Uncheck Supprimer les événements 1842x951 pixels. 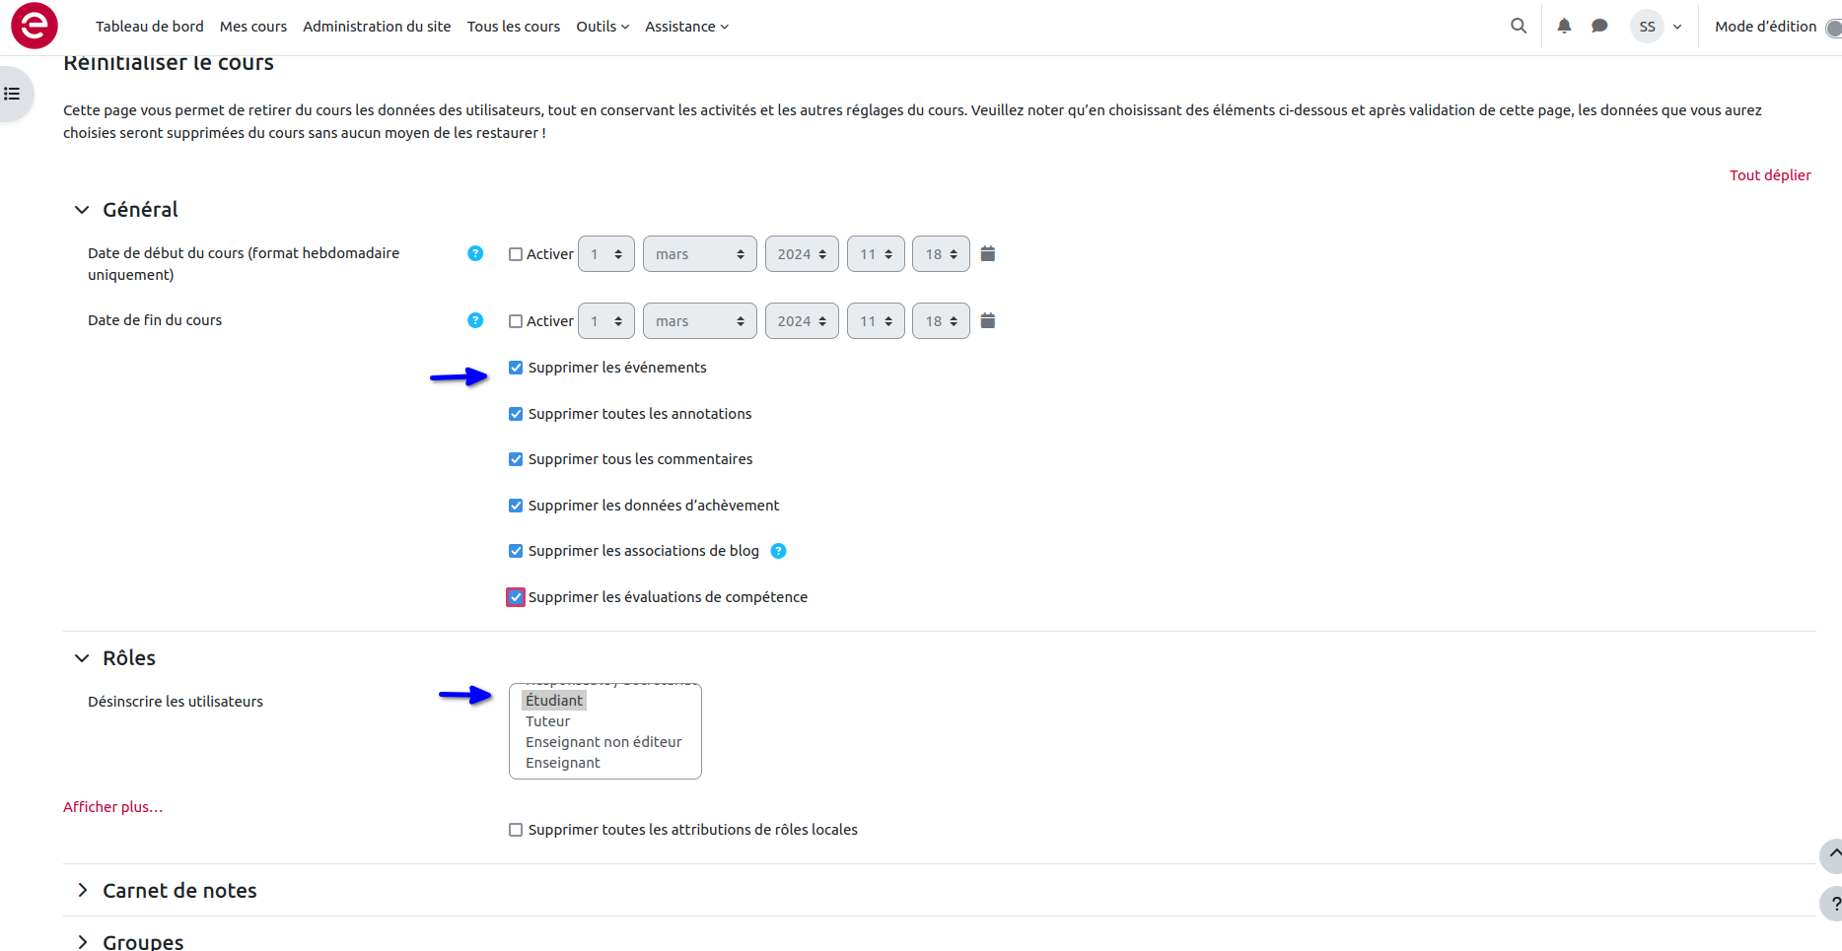click(516, 368)
